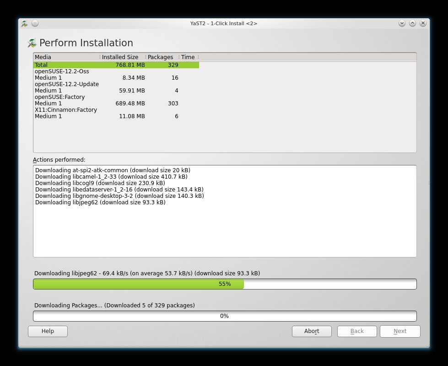Click the round pin button in the title bar

pyautogui.click(x=35, y=23)
